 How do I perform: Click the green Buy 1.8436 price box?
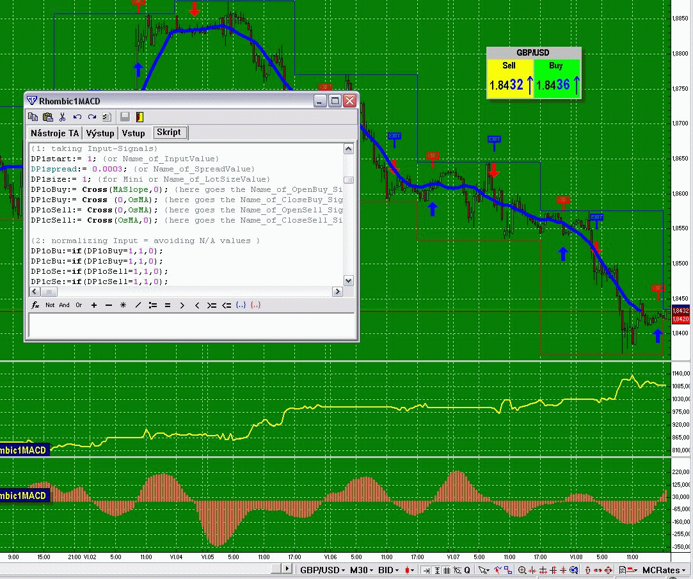tap(557, 79)
